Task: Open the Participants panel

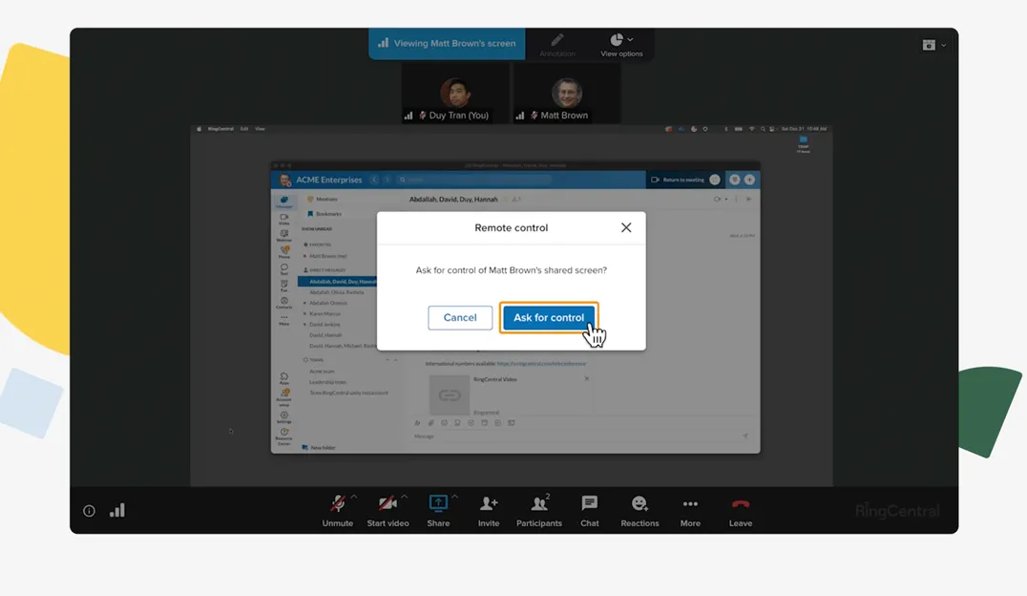Action: coord(538,510)
